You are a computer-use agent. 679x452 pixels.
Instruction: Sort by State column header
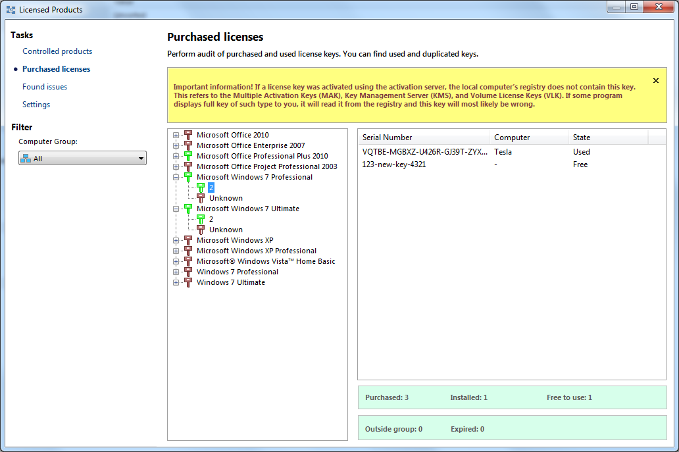coord(608,138)
